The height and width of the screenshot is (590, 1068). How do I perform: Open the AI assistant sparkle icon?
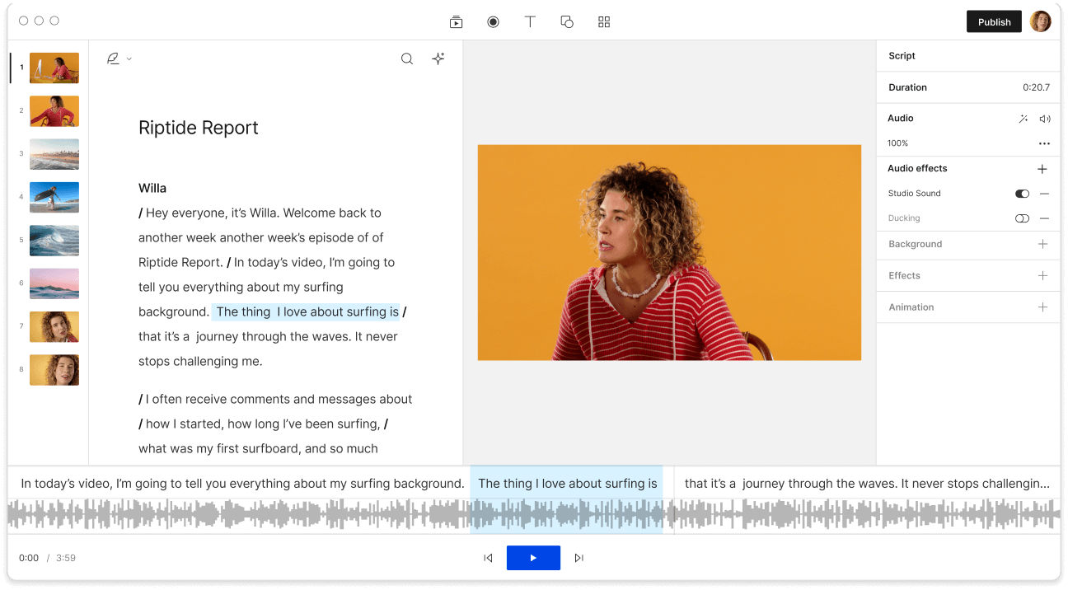[438, 59]
